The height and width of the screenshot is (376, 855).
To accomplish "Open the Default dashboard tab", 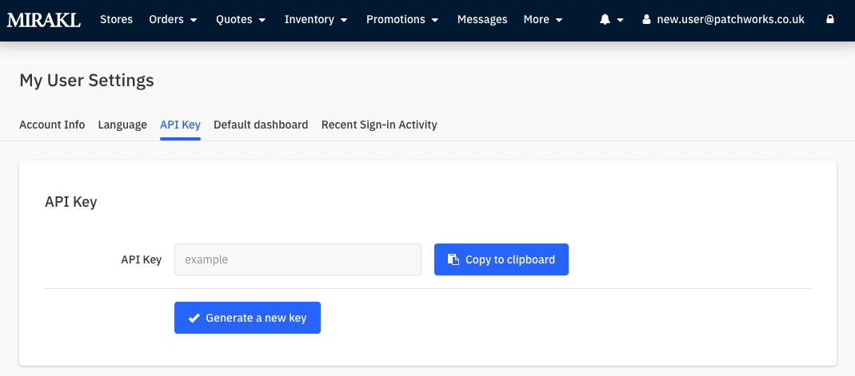I will tap(261, 125).
